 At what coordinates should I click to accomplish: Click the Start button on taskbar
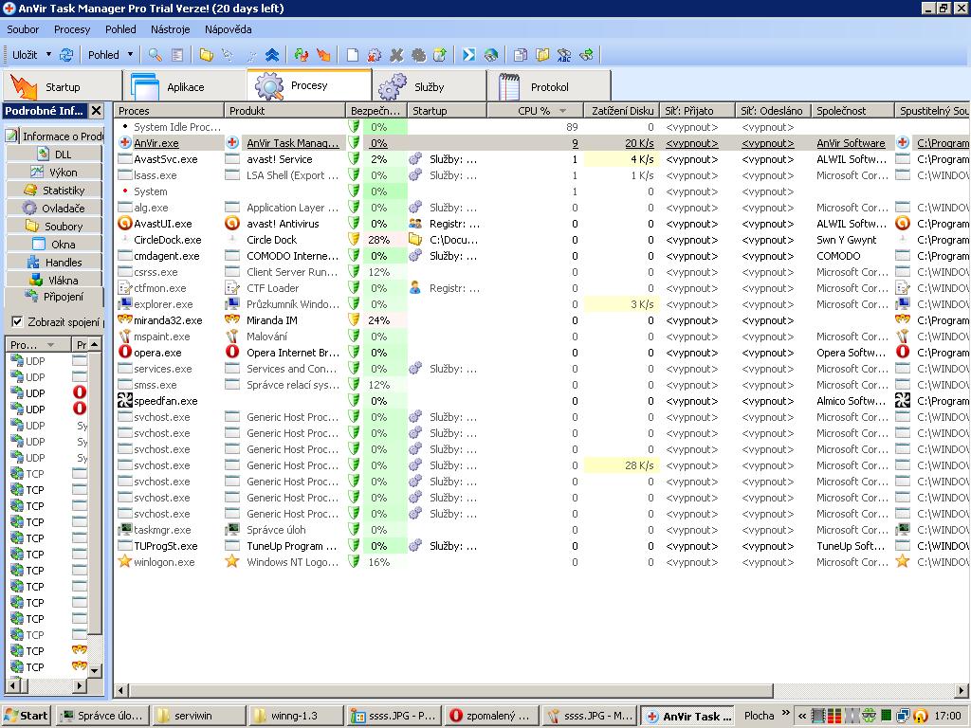click(x=26, y=716)
